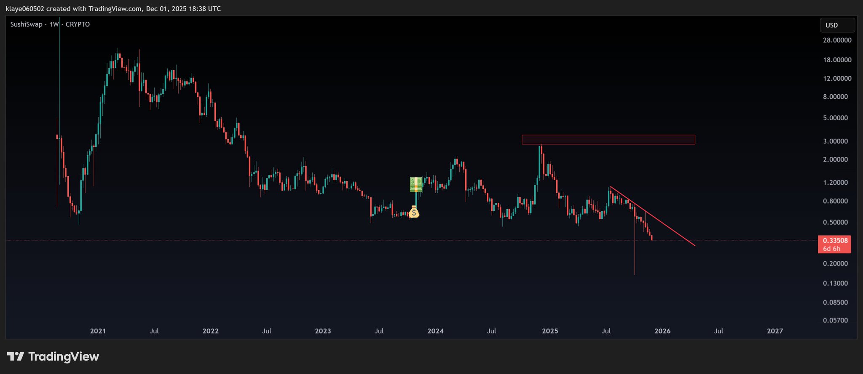The height and width of the screenshot is (374, 863).
Task: Click the 2.00000 price axis label
Action: tap(835, 160)
